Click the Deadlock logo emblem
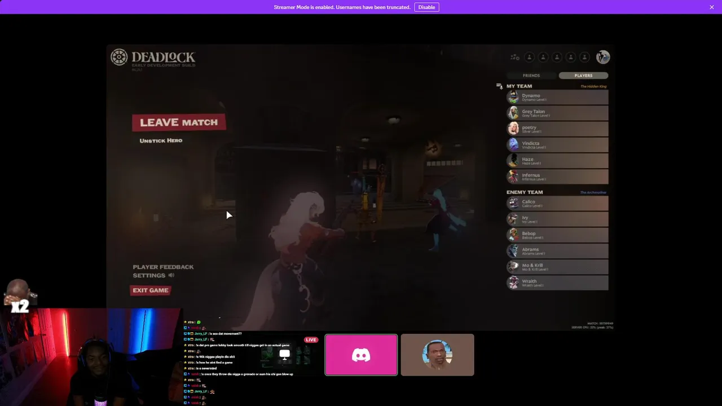The image size is (722, 406). click(119, 57)
